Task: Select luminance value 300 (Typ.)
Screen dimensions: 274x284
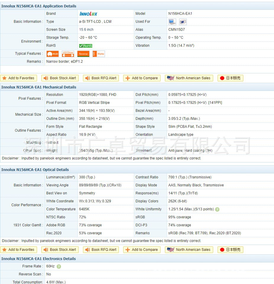Action: tap(87, 177)
